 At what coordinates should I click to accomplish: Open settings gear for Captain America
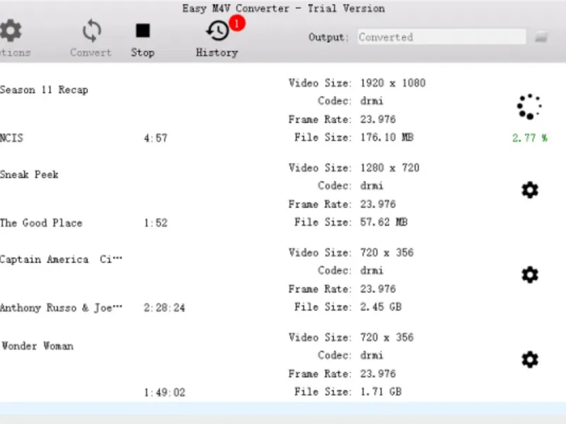530,275
